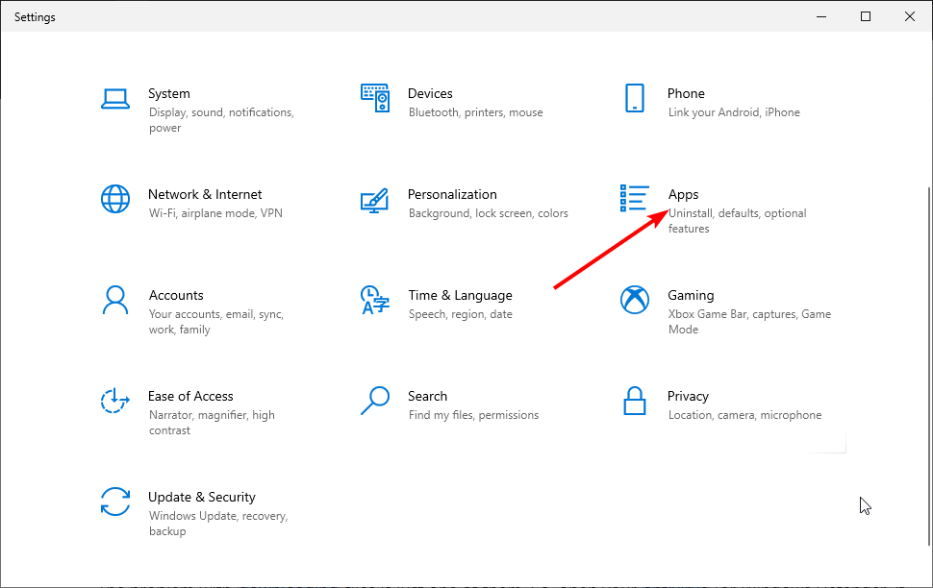Click 'Narrator, magnifier, high contrast' text
The width and height of the screenshot is (933, 588).
(x=212, y=423)
